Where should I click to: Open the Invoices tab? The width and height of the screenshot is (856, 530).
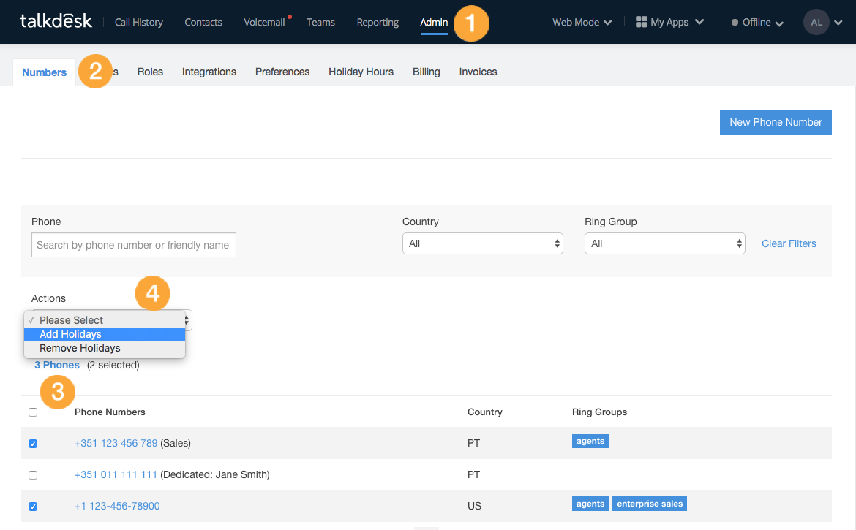pos(478,72)
